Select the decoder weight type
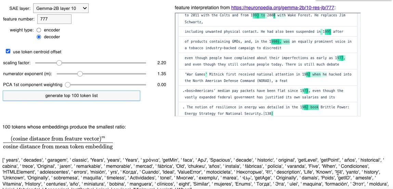This screenshot has height=189, width=393. pos(39,37)
